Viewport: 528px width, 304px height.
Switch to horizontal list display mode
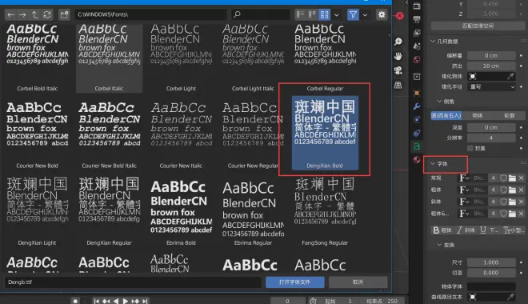[312, 15]
